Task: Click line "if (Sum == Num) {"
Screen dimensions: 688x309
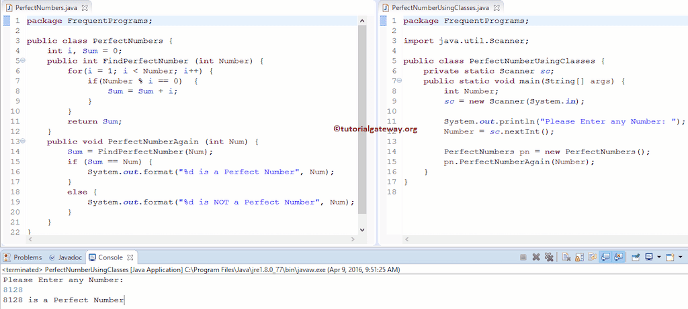Action: 110,162
